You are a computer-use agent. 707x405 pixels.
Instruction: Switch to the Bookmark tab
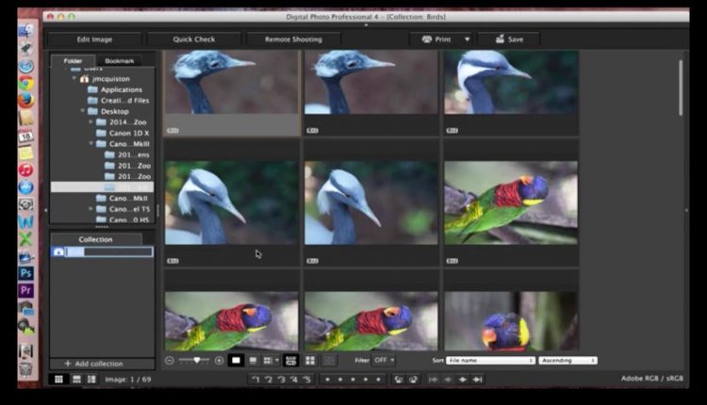120,60
